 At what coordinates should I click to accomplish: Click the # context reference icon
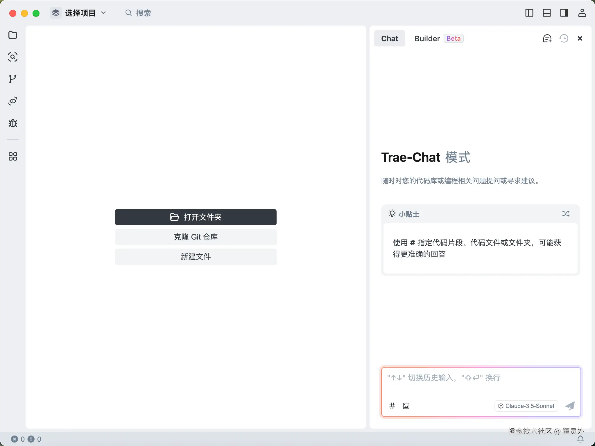coord(392,406)
